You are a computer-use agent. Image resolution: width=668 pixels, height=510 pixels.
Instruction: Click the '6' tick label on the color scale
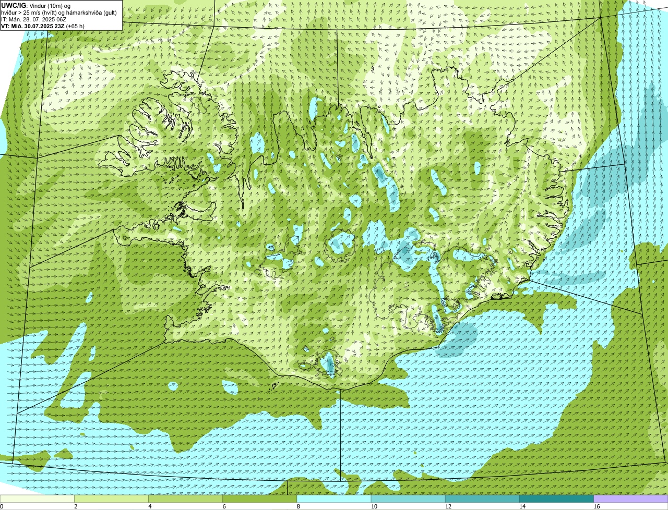point(224,506)
